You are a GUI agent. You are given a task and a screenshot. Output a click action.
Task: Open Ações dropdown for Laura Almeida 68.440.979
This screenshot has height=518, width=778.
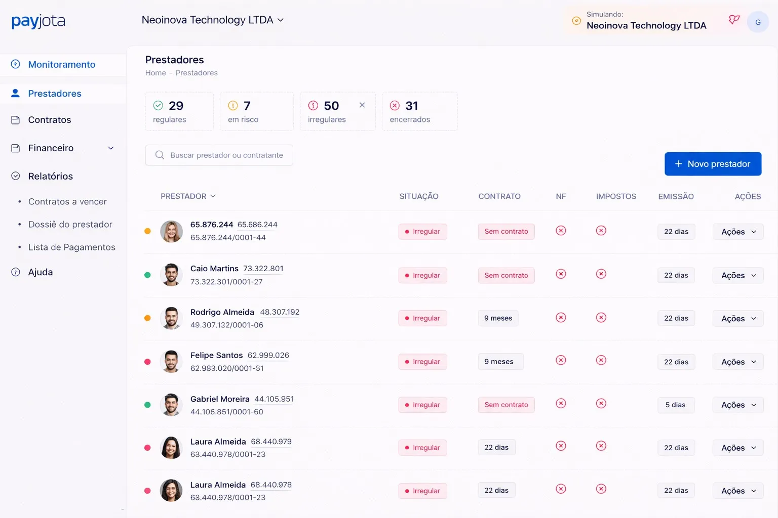pyautogui.click(x=738, y=448)
